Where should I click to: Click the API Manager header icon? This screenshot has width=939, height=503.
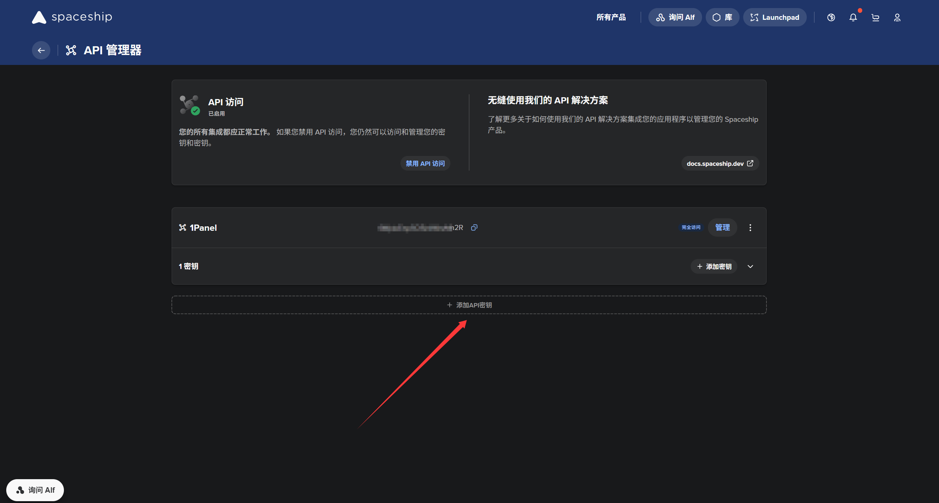(71, 50)
